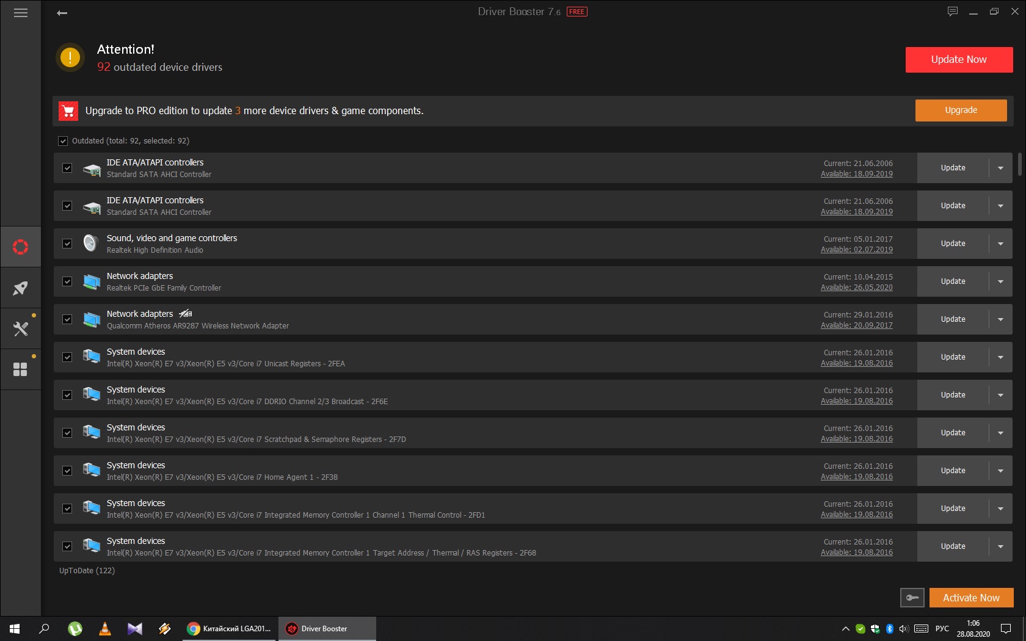Open the Tools section in the sidebar
The image size is (1026, 641).
point(21,328)
